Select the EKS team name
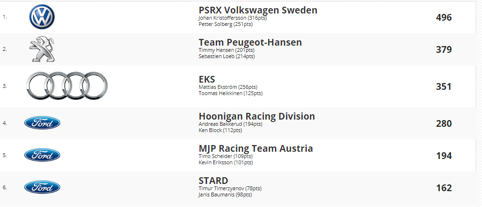The image size is (482, 207). click(207, 79)
